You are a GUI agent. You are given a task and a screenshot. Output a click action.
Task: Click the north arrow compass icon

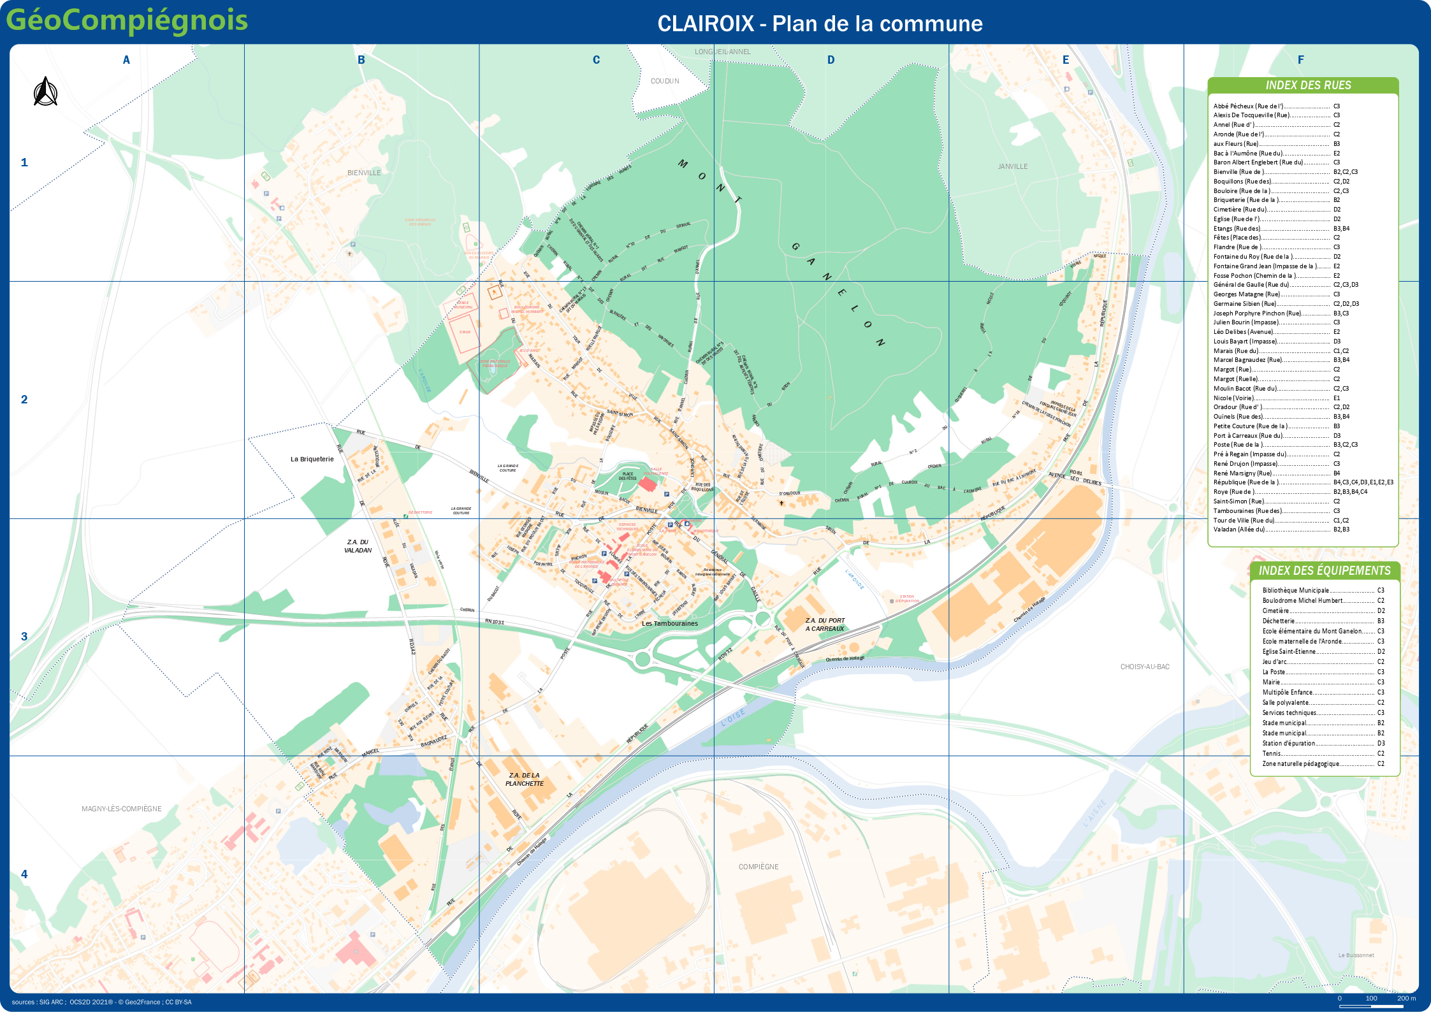[45, 92]
